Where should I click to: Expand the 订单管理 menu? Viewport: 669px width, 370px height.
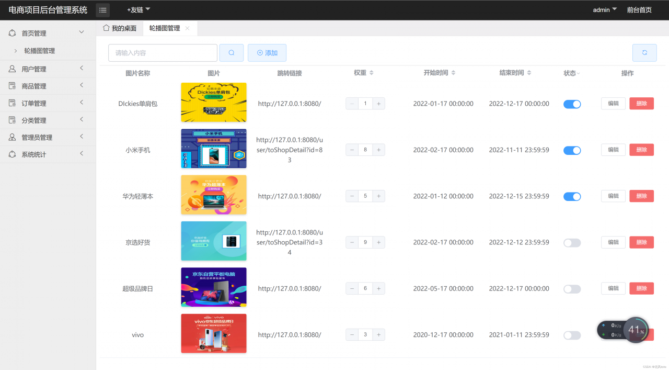click(82, 103)
